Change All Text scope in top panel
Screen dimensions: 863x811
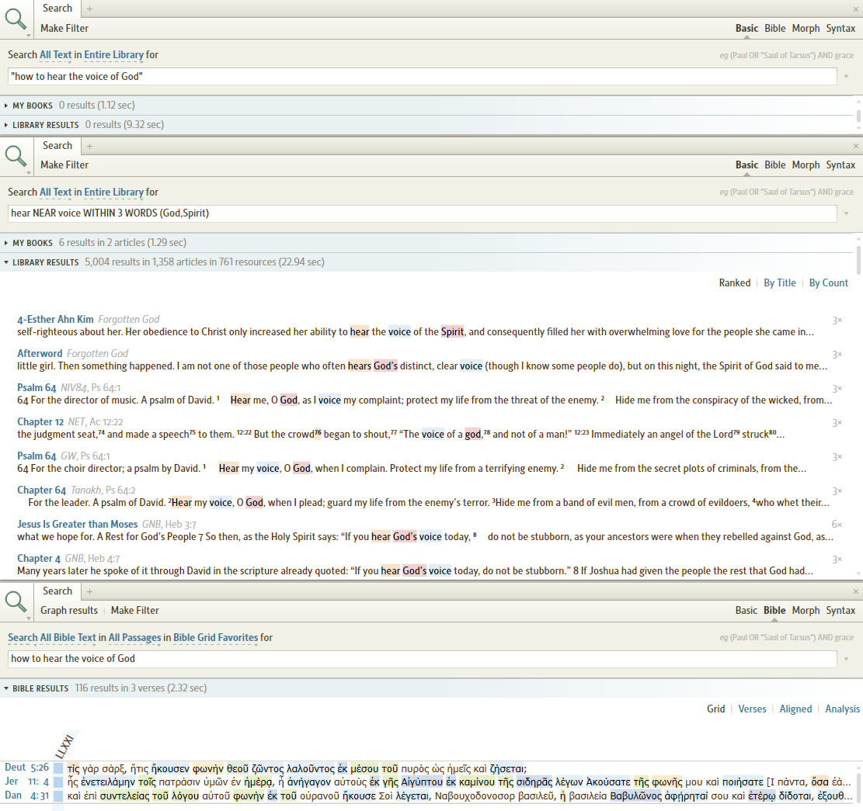[x=56, y=55]
